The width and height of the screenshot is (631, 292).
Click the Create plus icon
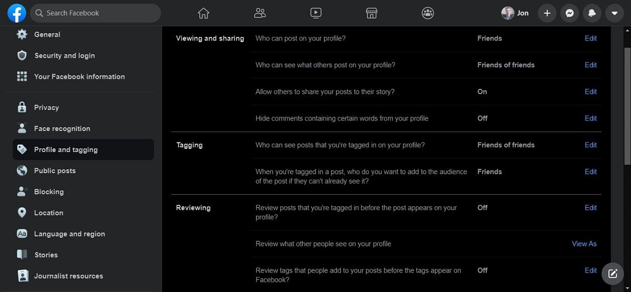click(x=547, y=13)
